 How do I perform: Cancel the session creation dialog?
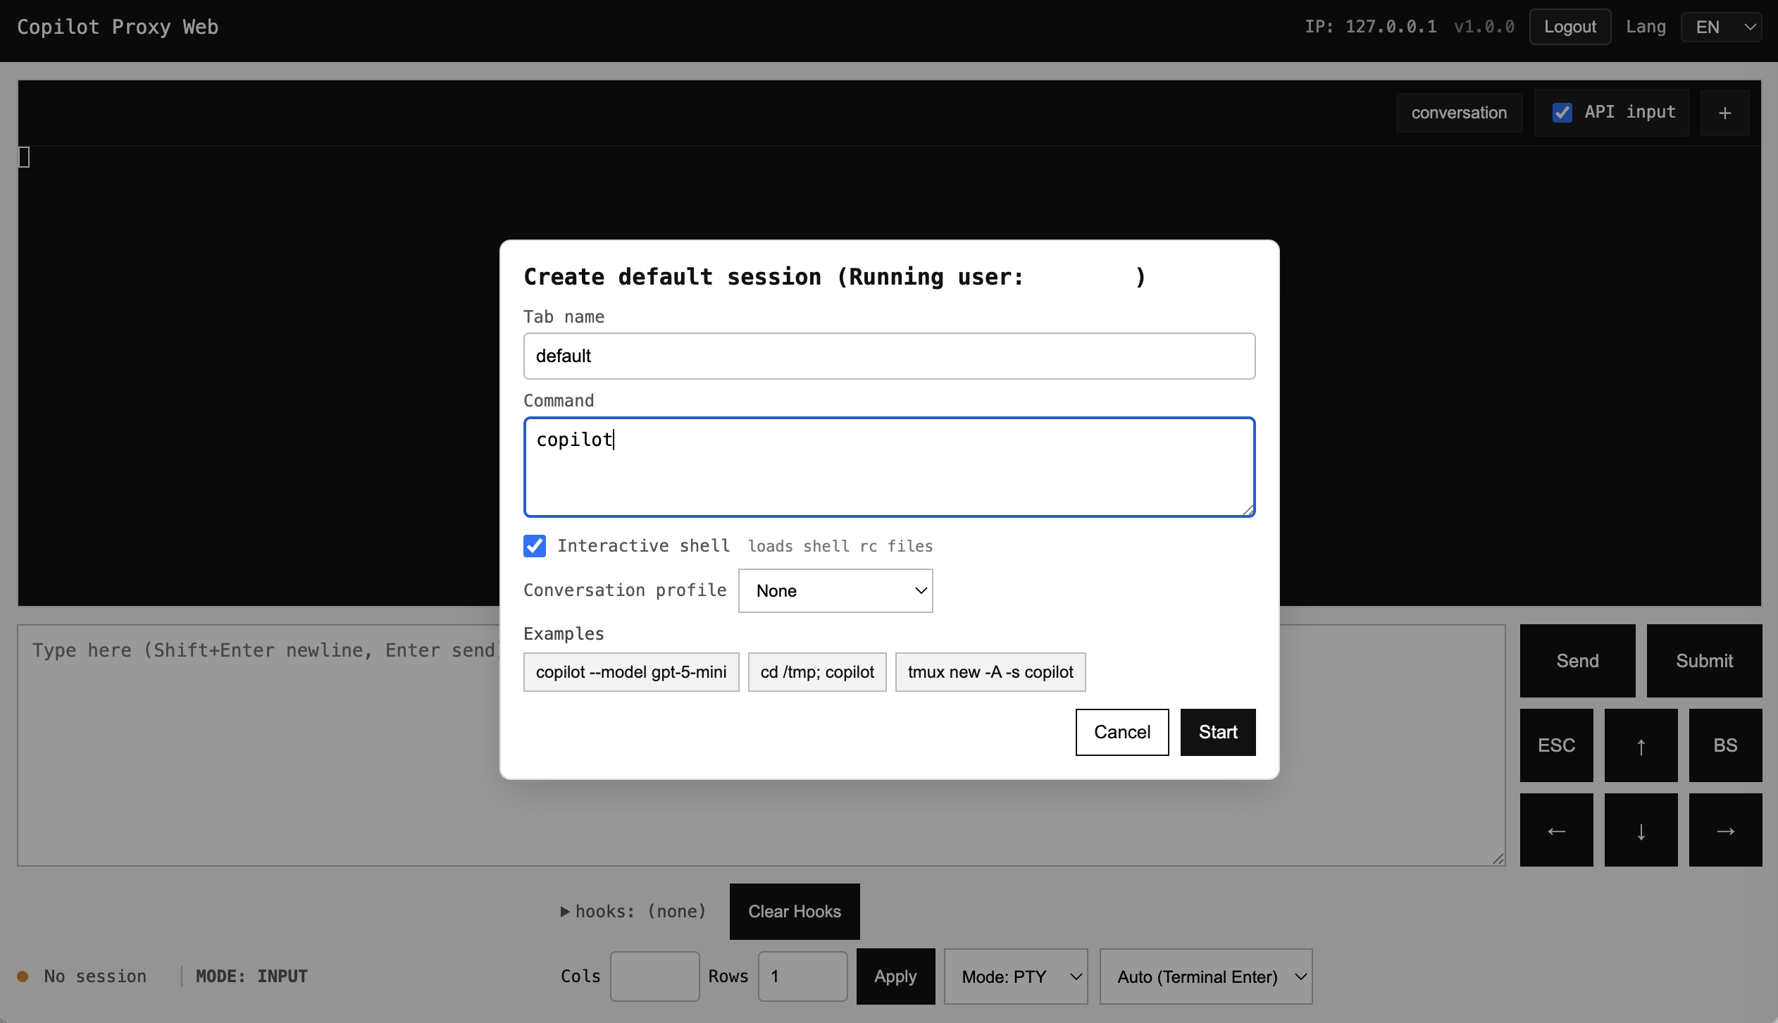[1121, 732]
